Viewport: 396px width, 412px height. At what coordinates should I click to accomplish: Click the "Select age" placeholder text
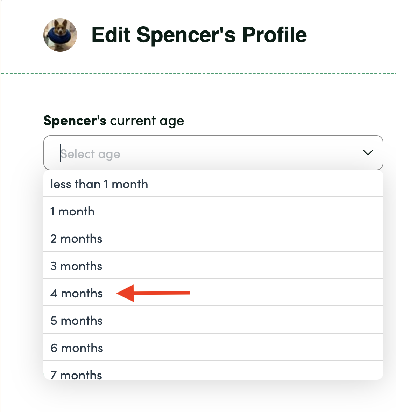coord(91,154)
